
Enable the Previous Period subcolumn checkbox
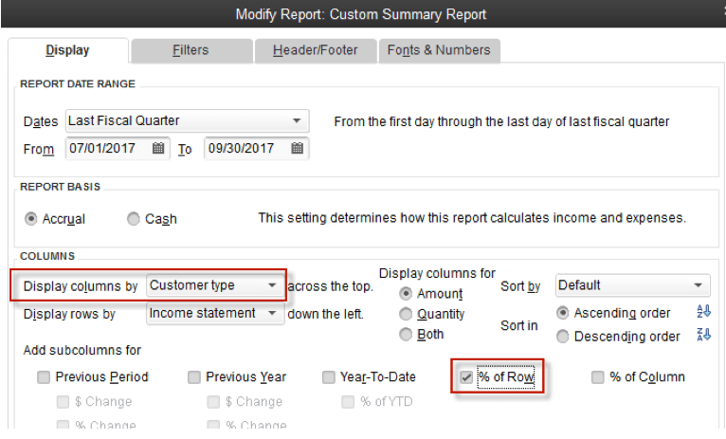44,377
